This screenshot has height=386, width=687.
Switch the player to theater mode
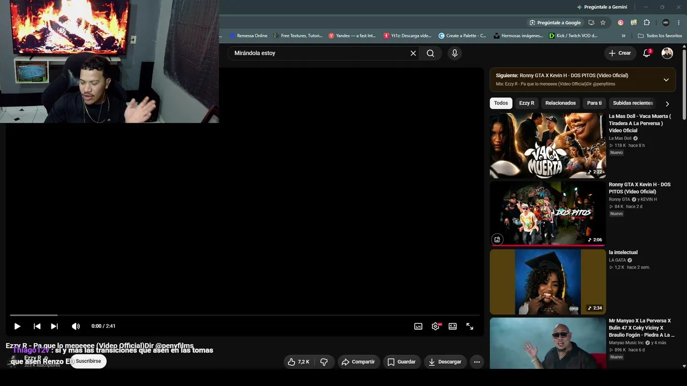pos(452,326)
